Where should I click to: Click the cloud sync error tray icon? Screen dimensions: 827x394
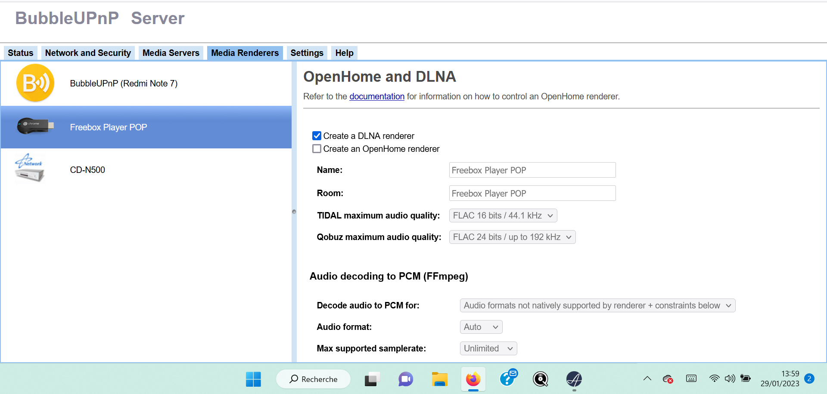point(668,379)
